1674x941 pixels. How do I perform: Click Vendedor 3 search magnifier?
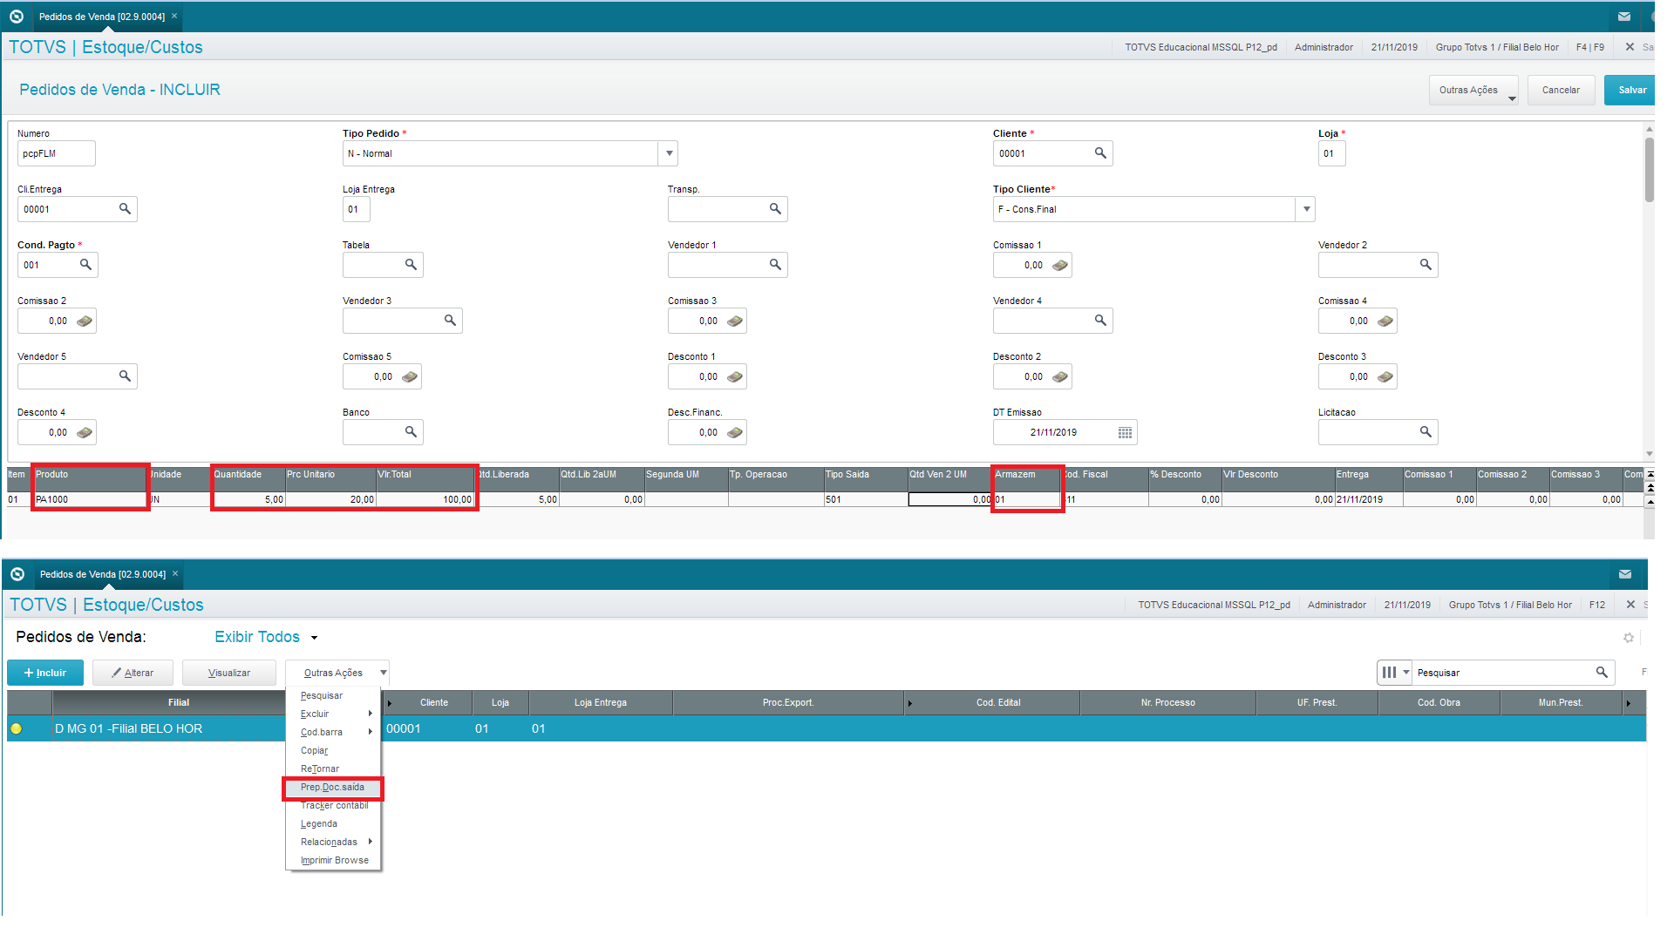coord(450,321)
